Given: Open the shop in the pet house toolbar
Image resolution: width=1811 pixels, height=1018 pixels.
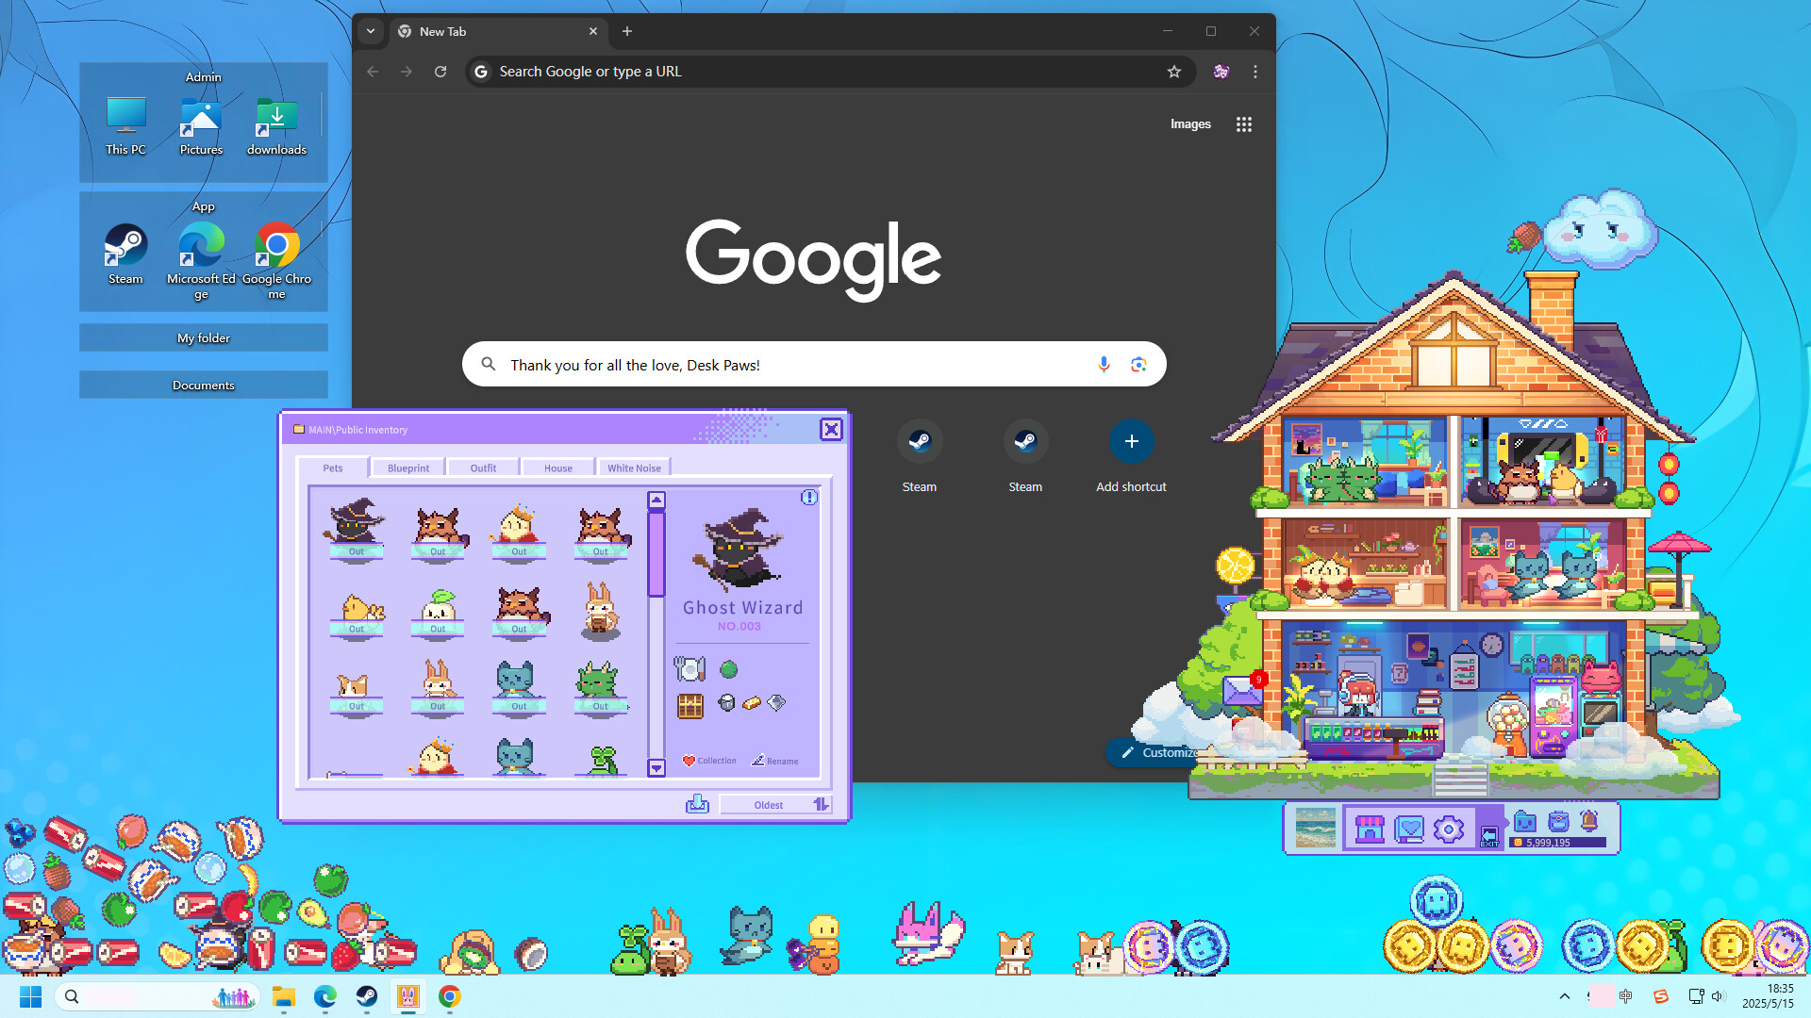Looking at the screenshot, I should click(1370, 829).
